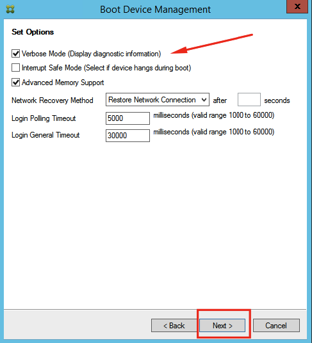Screen dimensions: 312x343
Task: Expand the Network Recovery Method dropdown arrow
Action: click(x=204, y=100)
